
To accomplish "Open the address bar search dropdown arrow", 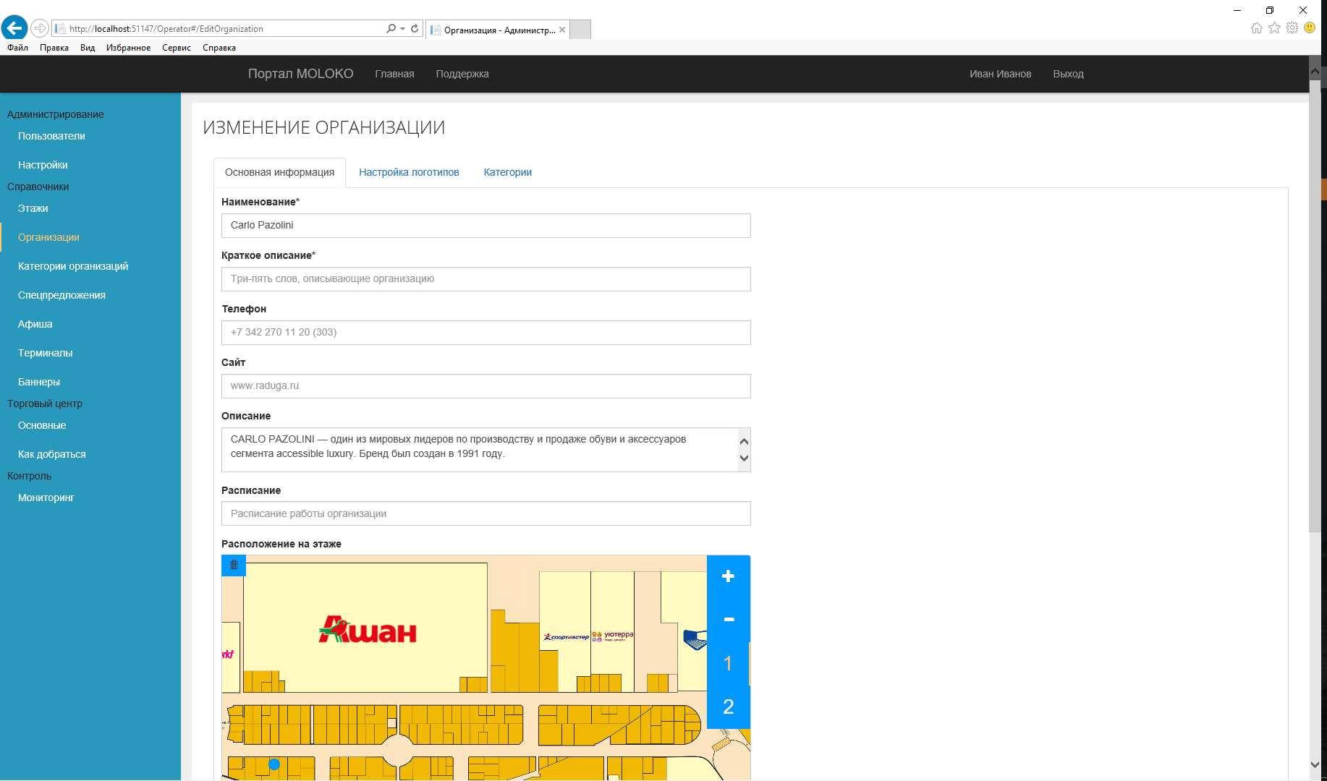I will pos(402,29).
